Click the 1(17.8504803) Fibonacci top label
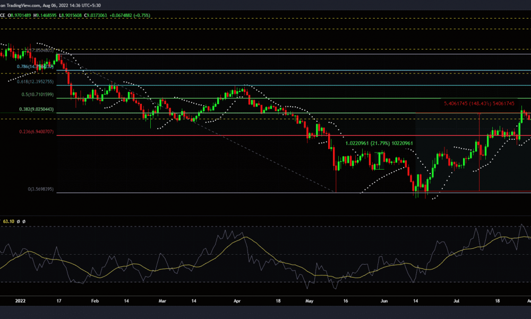Screen dimensions: 531x319 (40, 51)
